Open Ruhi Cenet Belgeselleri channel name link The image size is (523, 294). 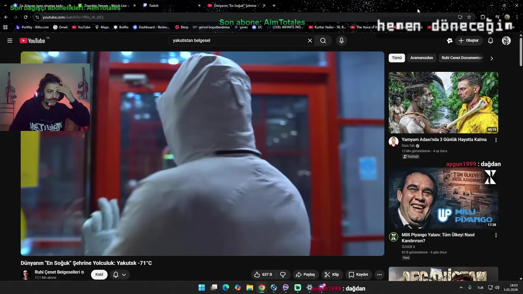click(x=57, y=272)
